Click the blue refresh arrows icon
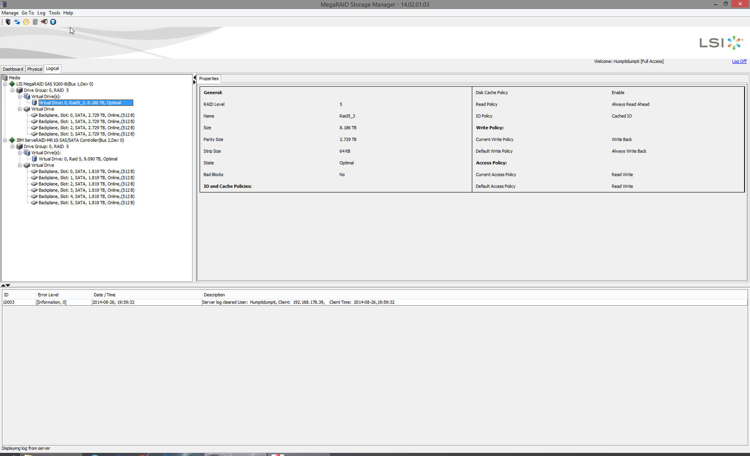The height and width of the screenshot is (456, 750). (17, 22)
